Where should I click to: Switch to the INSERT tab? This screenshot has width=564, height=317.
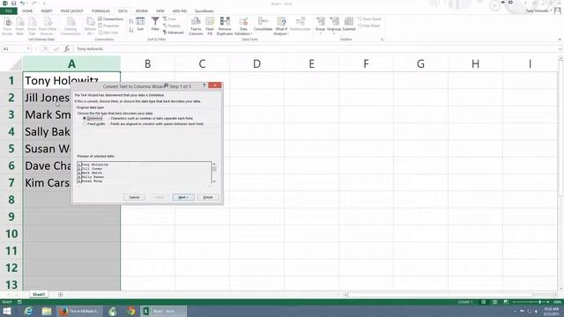point(47,11)
